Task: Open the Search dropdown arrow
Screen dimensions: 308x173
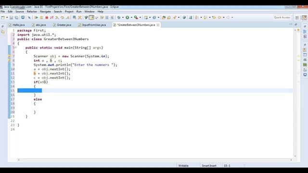Action: click(x=179, y=17)
